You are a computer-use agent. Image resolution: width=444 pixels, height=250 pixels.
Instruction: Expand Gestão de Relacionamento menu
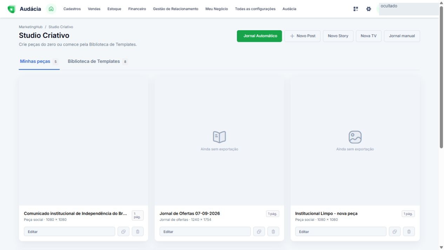(x=175, y=9)
